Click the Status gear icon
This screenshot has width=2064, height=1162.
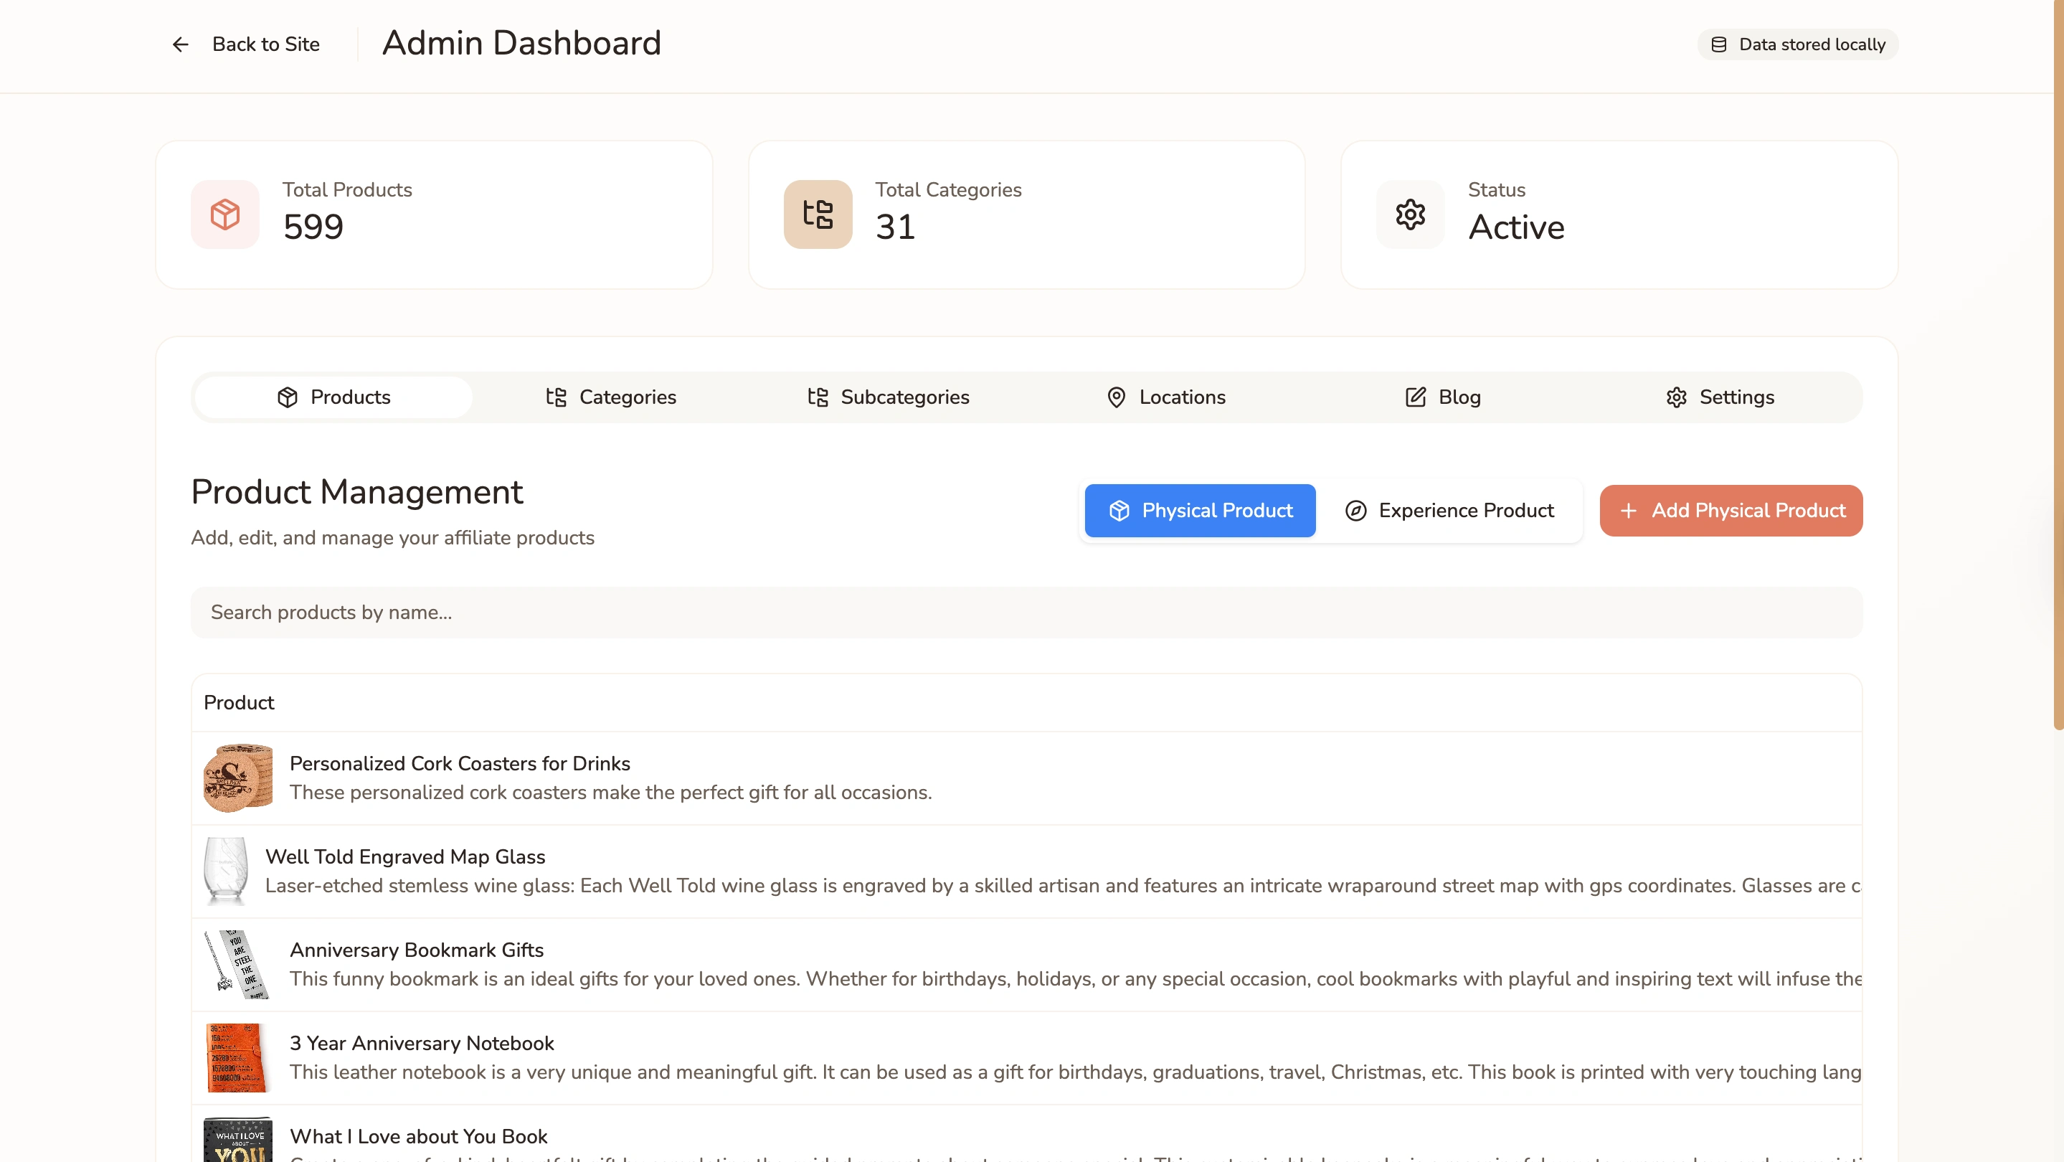[1409, 214]
